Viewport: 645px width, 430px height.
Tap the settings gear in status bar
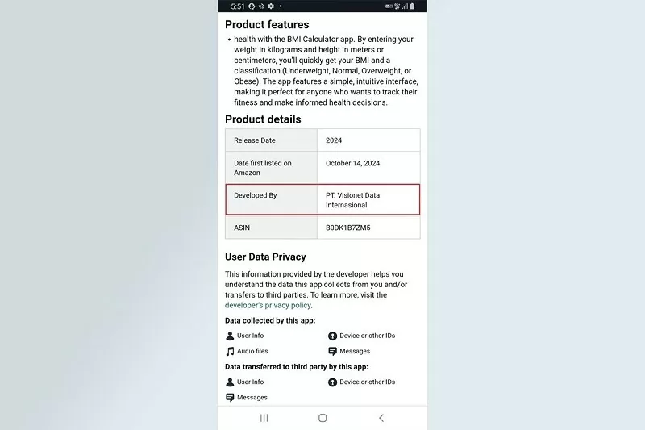pyautogui.click(x=271, y=6)
